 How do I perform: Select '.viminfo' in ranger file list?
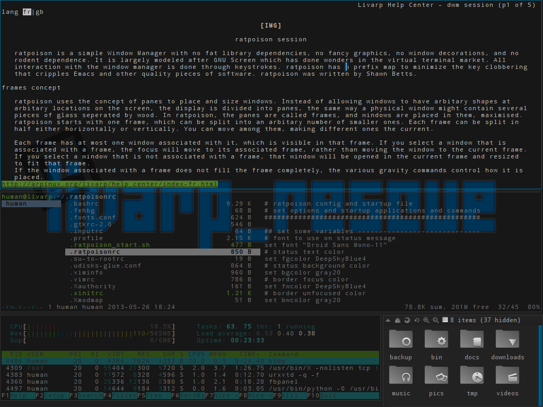coord(163,273)
